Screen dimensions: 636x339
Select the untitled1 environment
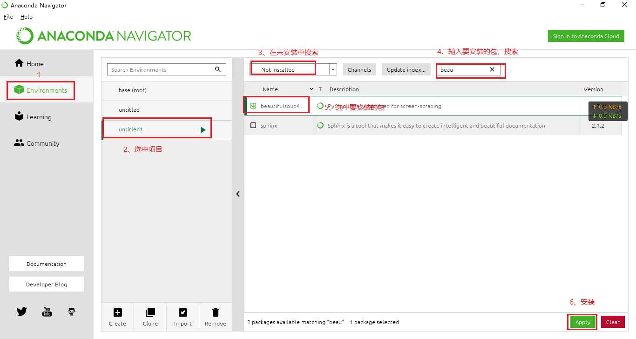(x=167, y=129)
